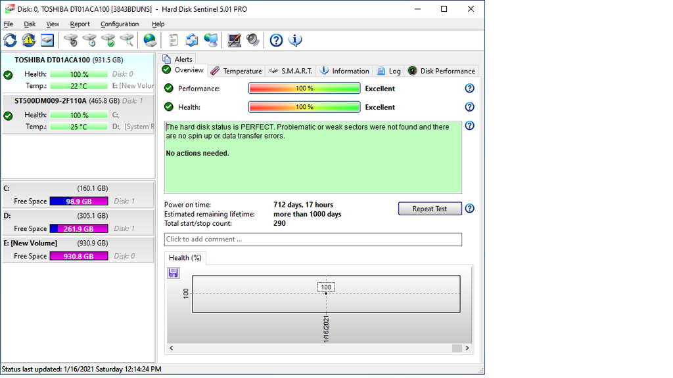The width and height of the screenshot is (673, 378).
Task: Open the Disk menu
Action: (x=30, y=24)
